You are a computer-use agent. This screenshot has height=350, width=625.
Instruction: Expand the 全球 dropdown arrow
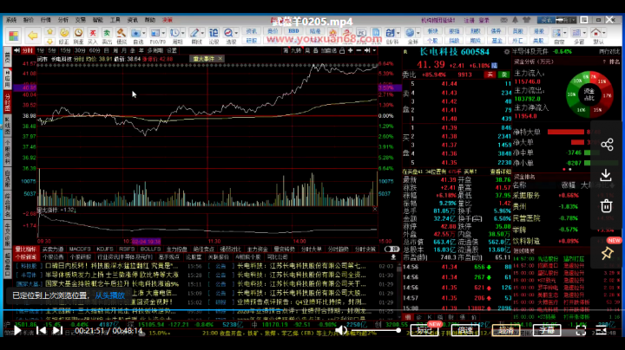pyautogui.click(x=418, y=34)
